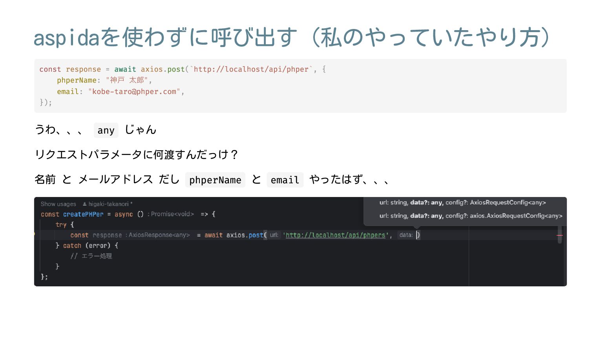Click the inline 'email' code chip in the text
The width and height of the screenshot is (601, 338).
pyautogui.click(x=285, y=180)
